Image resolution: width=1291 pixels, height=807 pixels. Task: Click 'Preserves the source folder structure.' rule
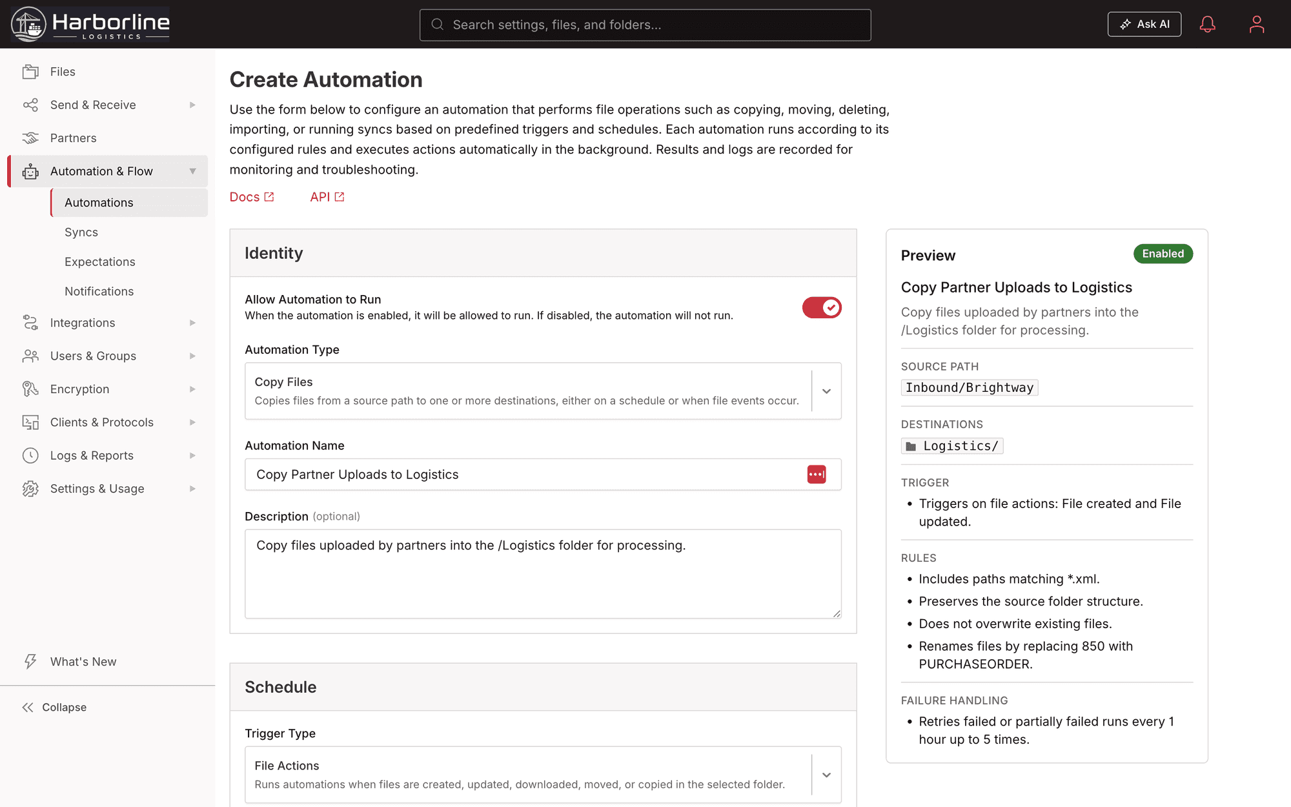coord(1031,602)
